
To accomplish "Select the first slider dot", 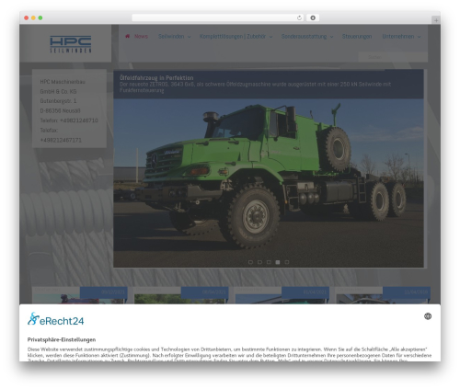I will pos(250,262).
